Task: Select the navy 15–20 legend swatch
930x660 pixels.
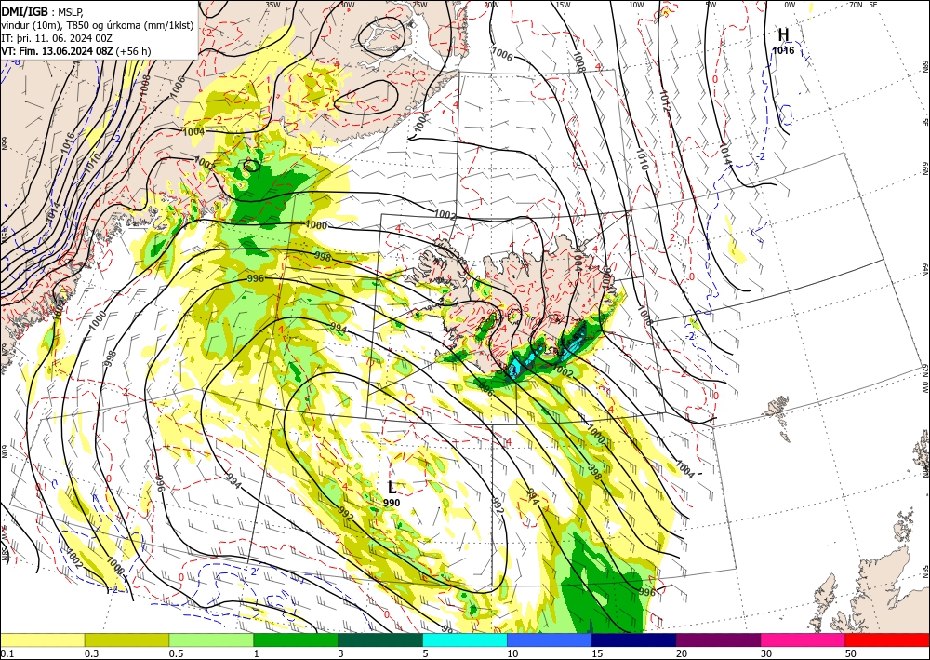Action: [x=634, y=640]
